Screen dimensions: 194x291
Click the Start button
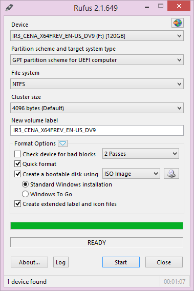121,262
